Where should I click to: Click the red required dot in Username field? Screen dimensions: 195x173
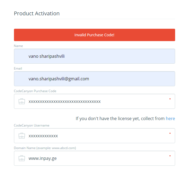pos(170,133)
